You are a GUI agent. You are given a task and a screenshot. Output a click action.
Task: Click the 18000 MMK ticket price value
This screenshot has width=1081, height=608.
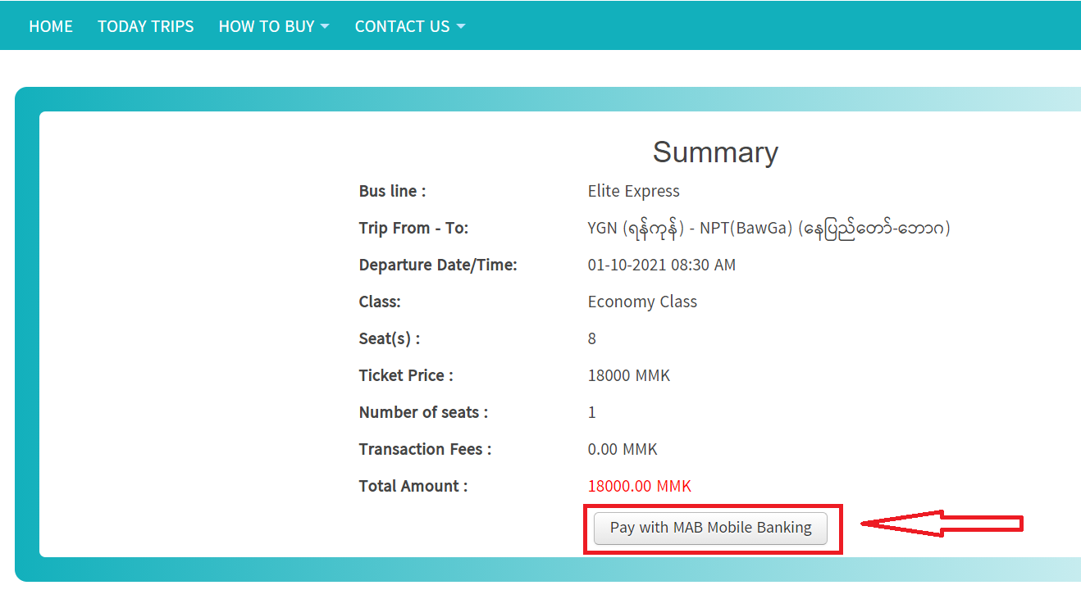pyautogui.click(x=628, y=375)
